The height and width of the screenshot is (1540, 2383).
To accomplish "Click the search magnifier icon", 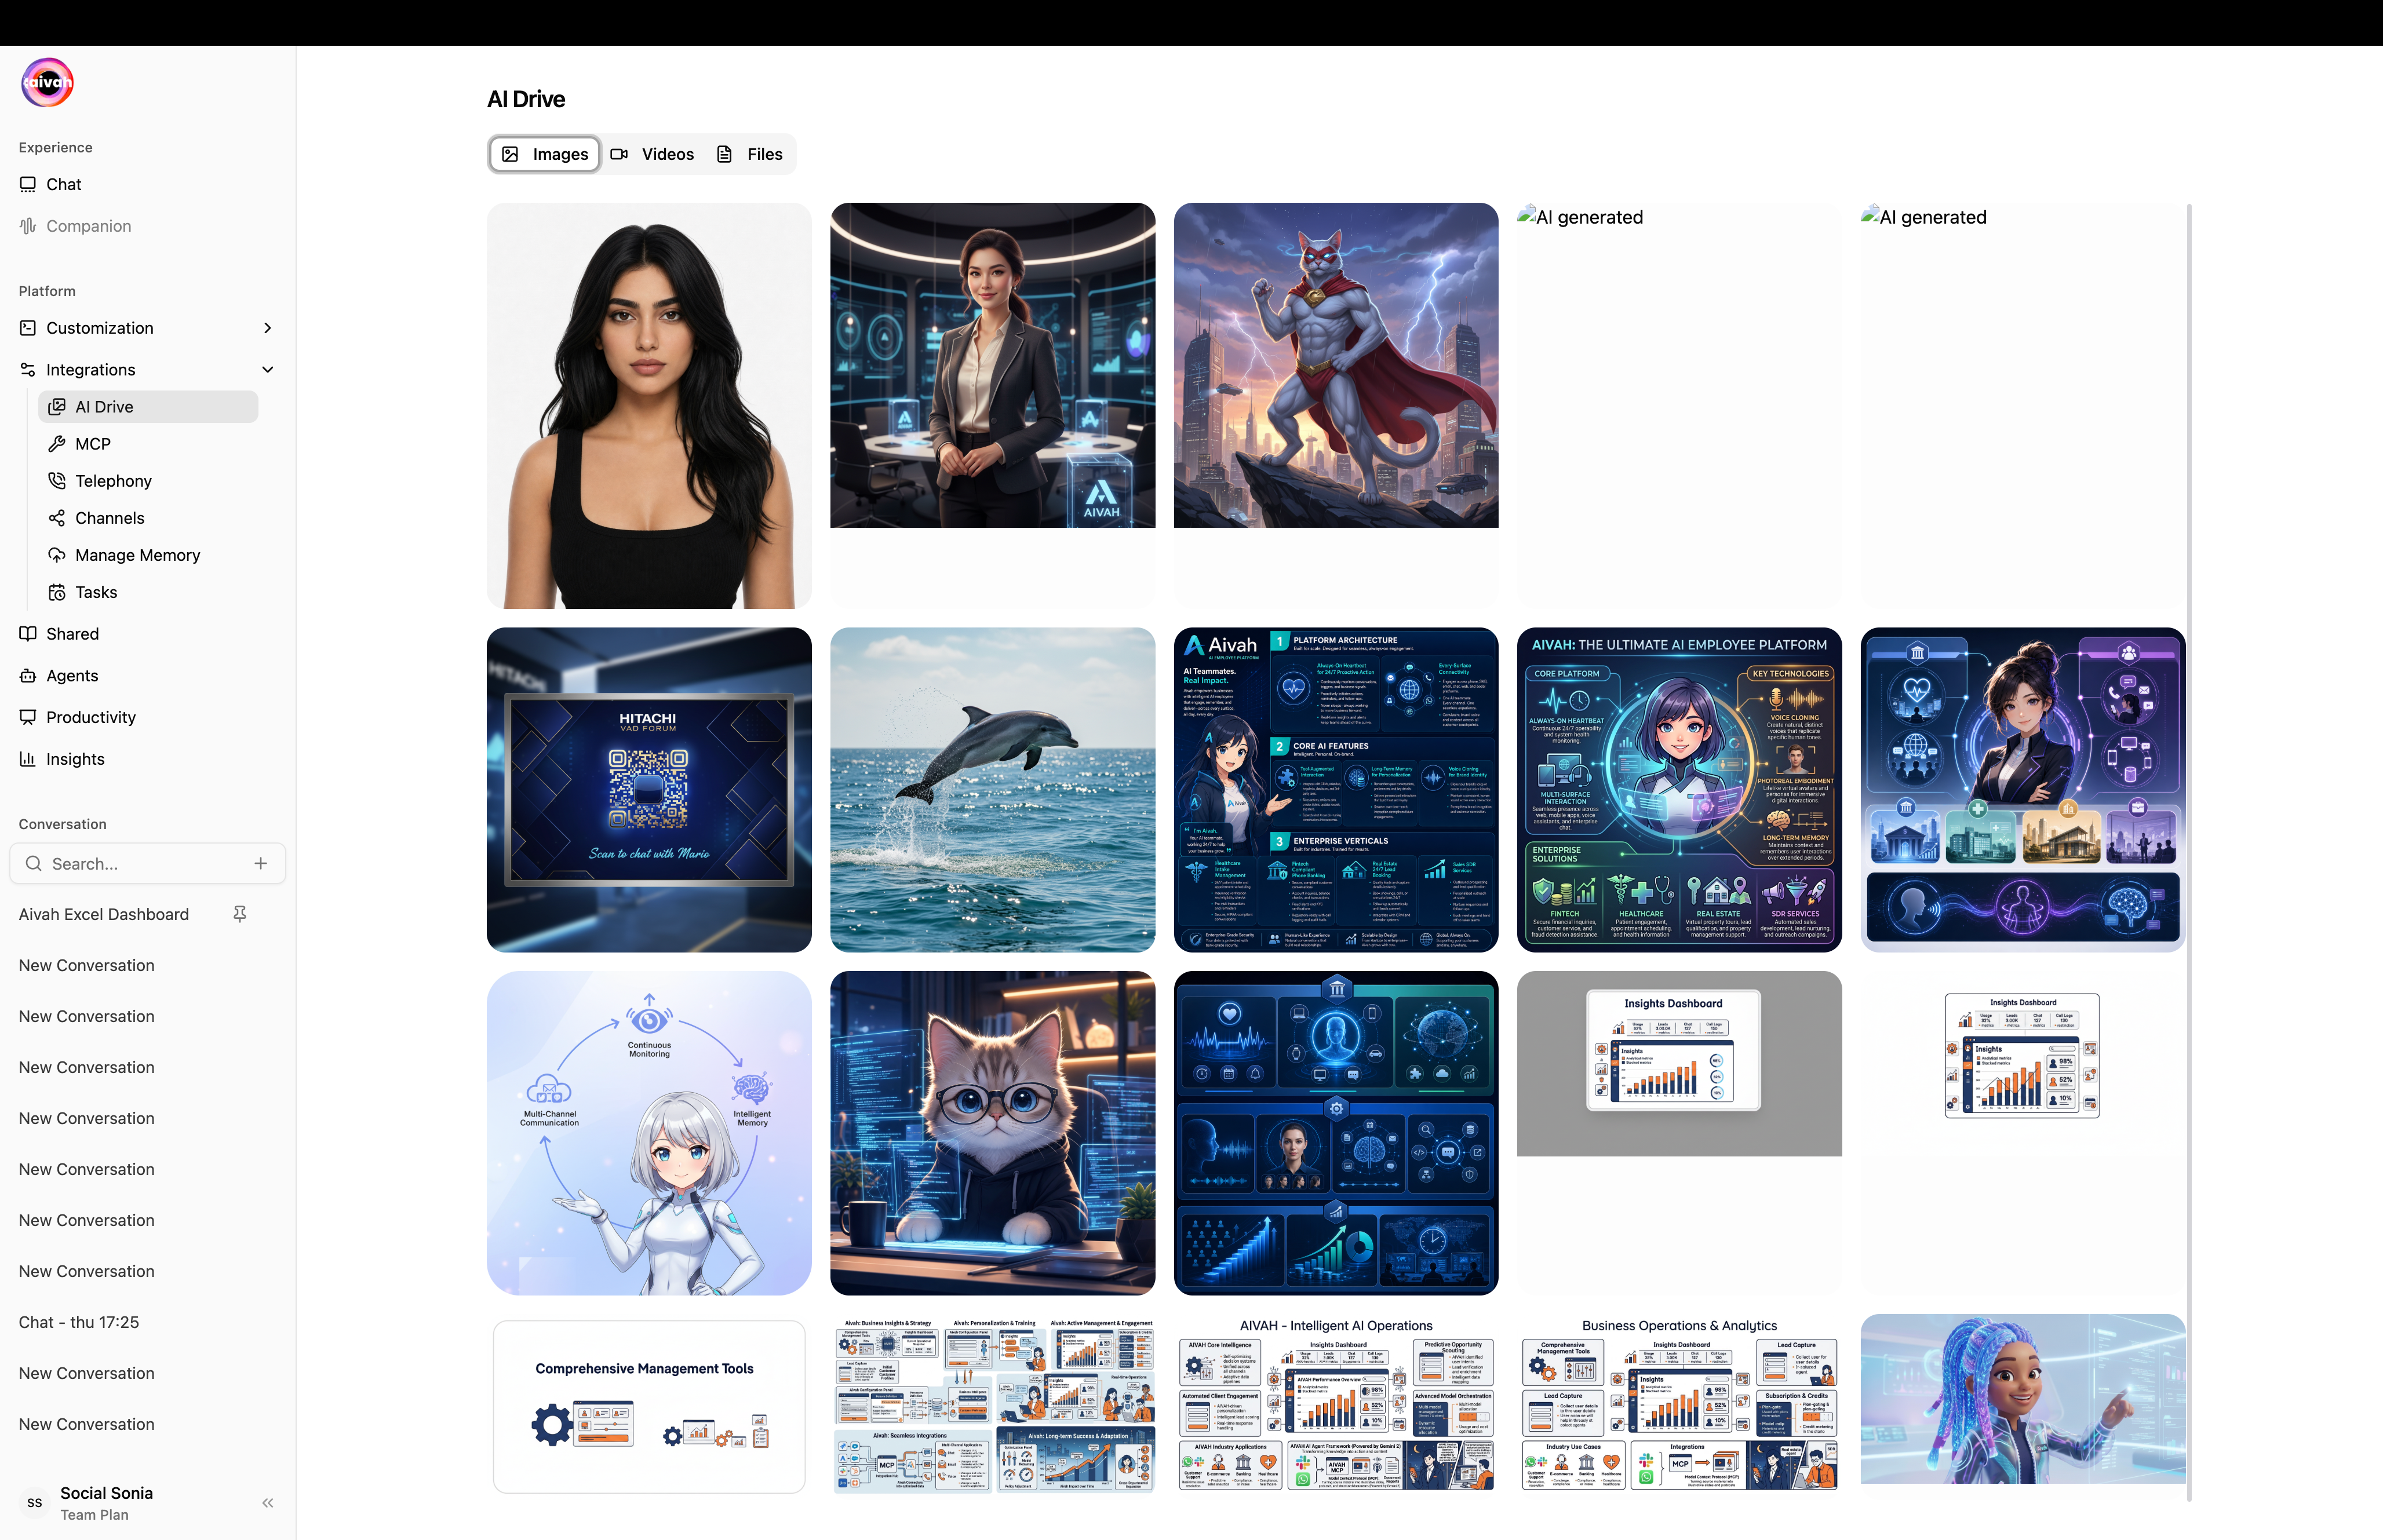I will (33, 864).
